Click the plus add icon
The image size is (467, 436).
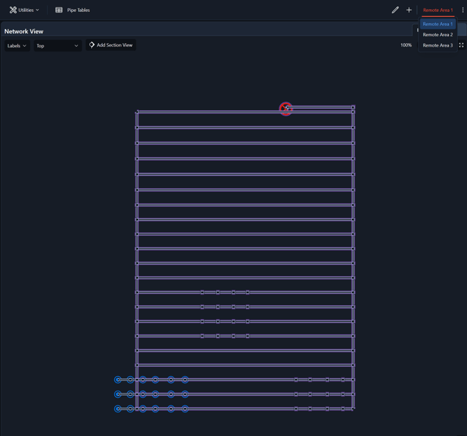point(409,10)
